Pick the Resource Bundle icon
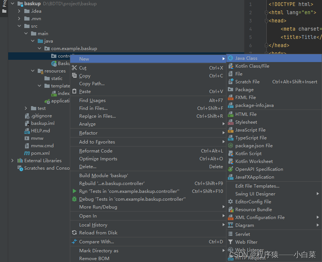The image size is (322, 262). click(x=230, y=210)
